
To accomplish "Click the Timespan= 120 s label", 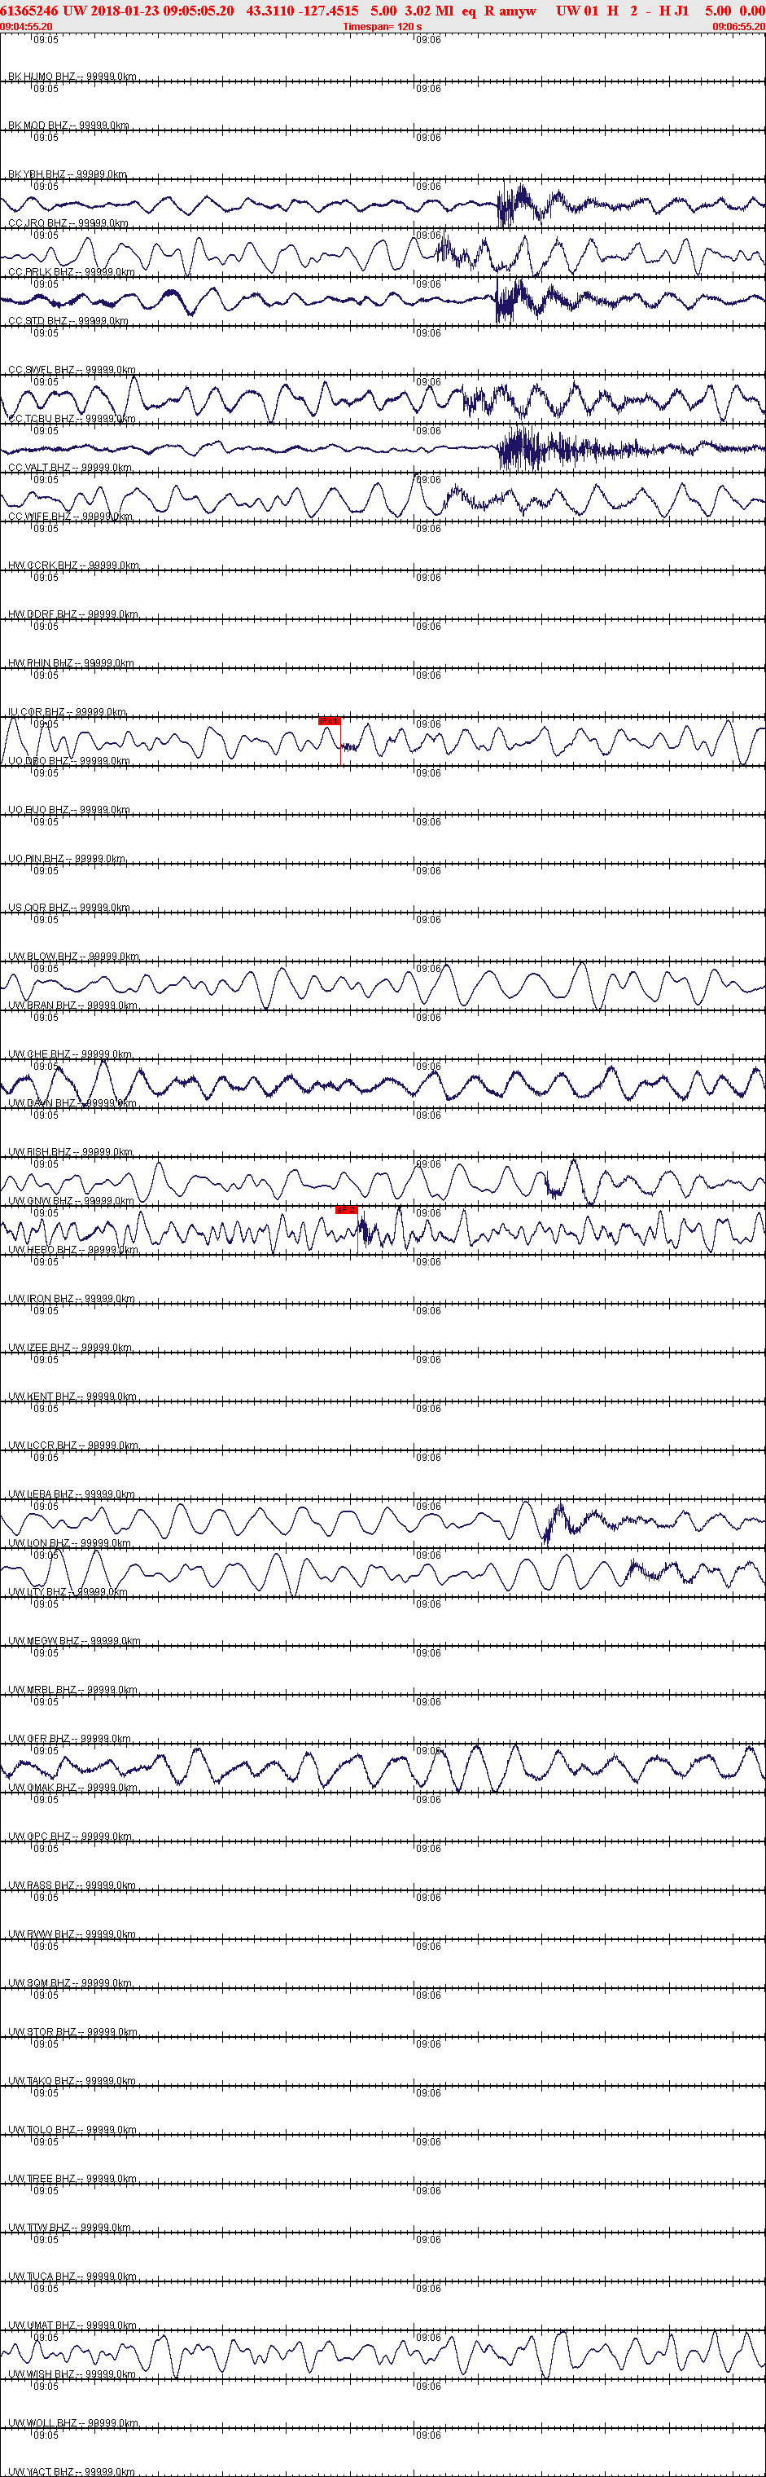I will 383,27.
